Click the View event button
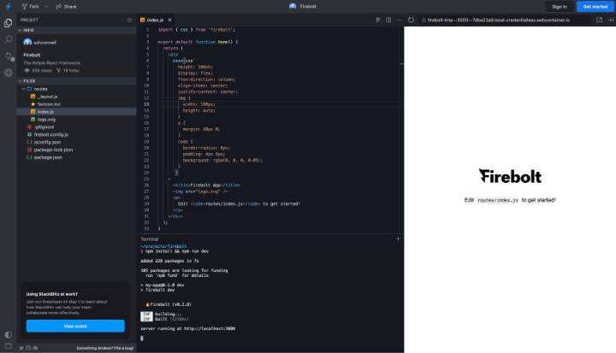616x353 pixels. tap(75, 326)
